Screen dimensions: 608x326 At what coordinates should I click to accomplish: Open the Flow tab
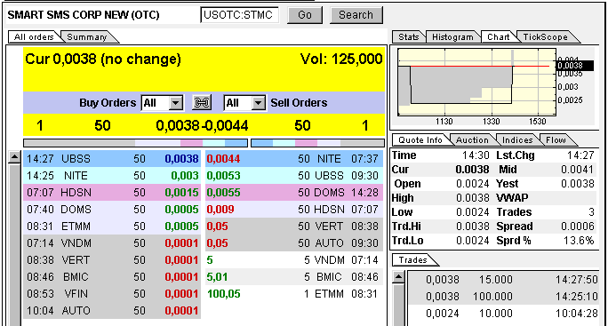point(556,140)
